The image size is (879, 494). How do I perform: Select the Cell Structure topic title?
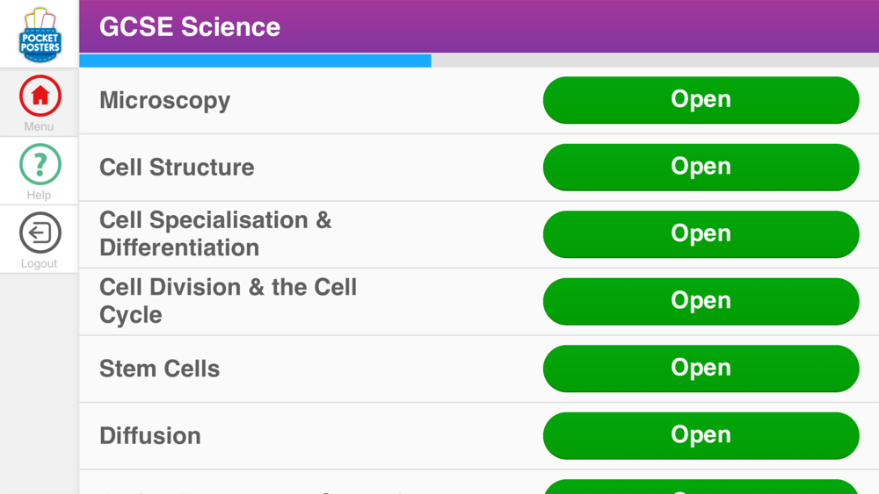coord(177,167)
